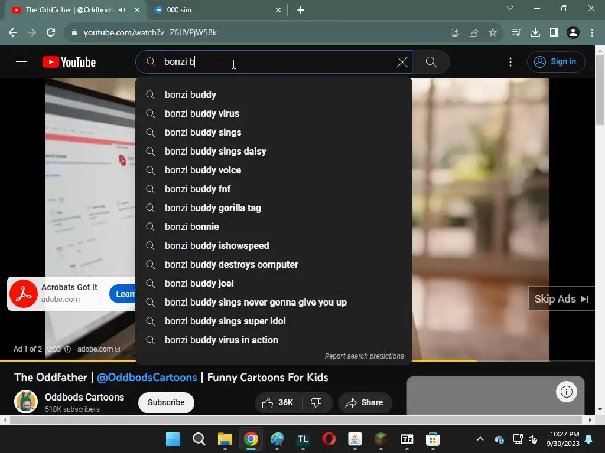Open the YouTube guide hamburger menu
The image size is (605, 453).
[x=21, y=61]
